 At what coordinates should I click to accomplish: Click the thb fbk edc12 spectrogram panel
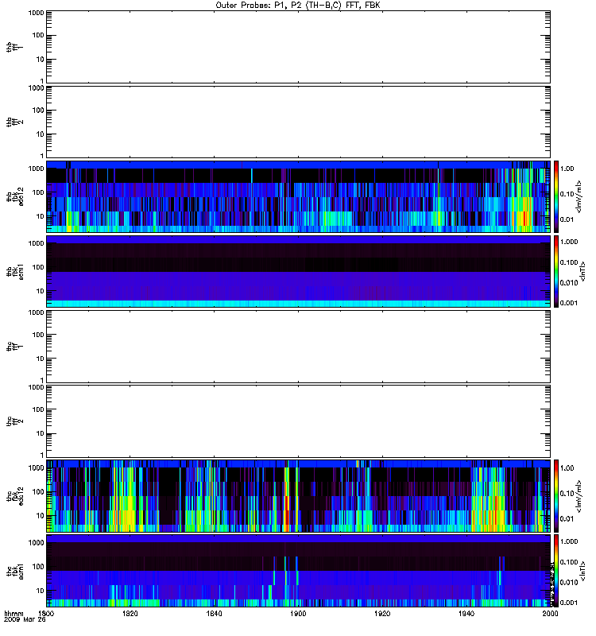(298, 196)
